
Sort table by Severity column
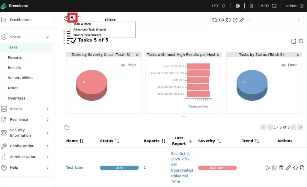click(x=210, y=141)
